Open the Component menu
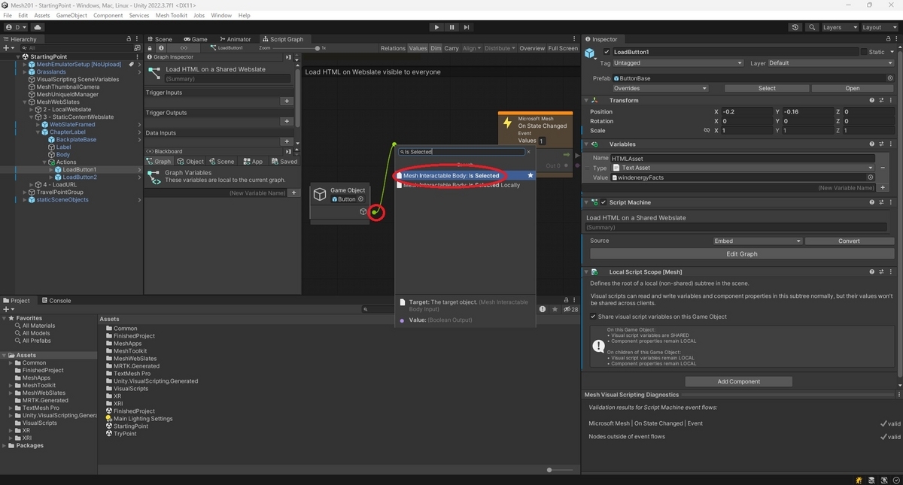This screenshot has width=903, height=485. click(x=108, y=15)
